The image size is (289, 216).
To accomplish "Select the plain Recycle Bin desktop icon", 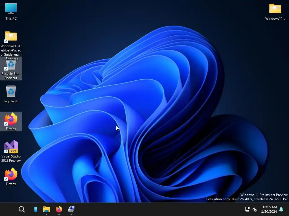I will (x=11, y=94).
